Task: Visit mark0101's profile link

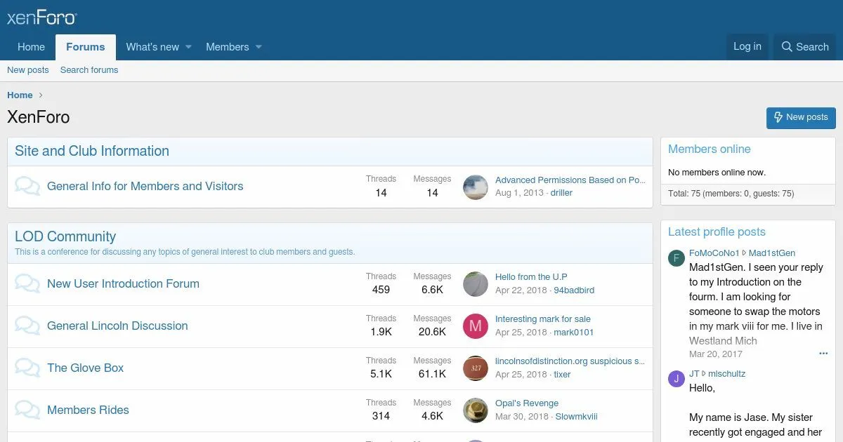Action: coord(574,333)
